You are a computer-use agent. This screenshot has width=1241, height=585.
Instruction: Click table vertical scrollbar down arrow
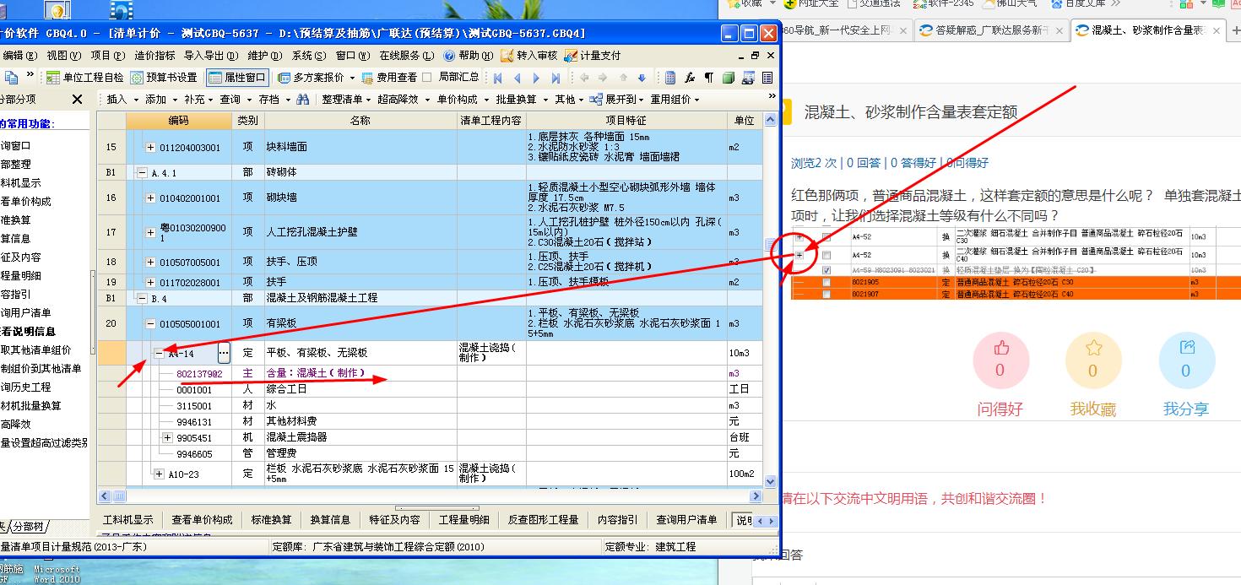tap(770, 481)
